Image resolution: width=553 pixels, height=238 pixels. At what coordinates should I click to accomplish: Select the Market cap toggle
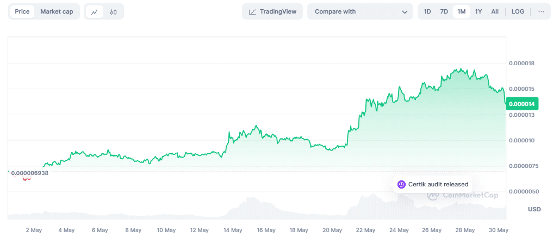(57, 11)
